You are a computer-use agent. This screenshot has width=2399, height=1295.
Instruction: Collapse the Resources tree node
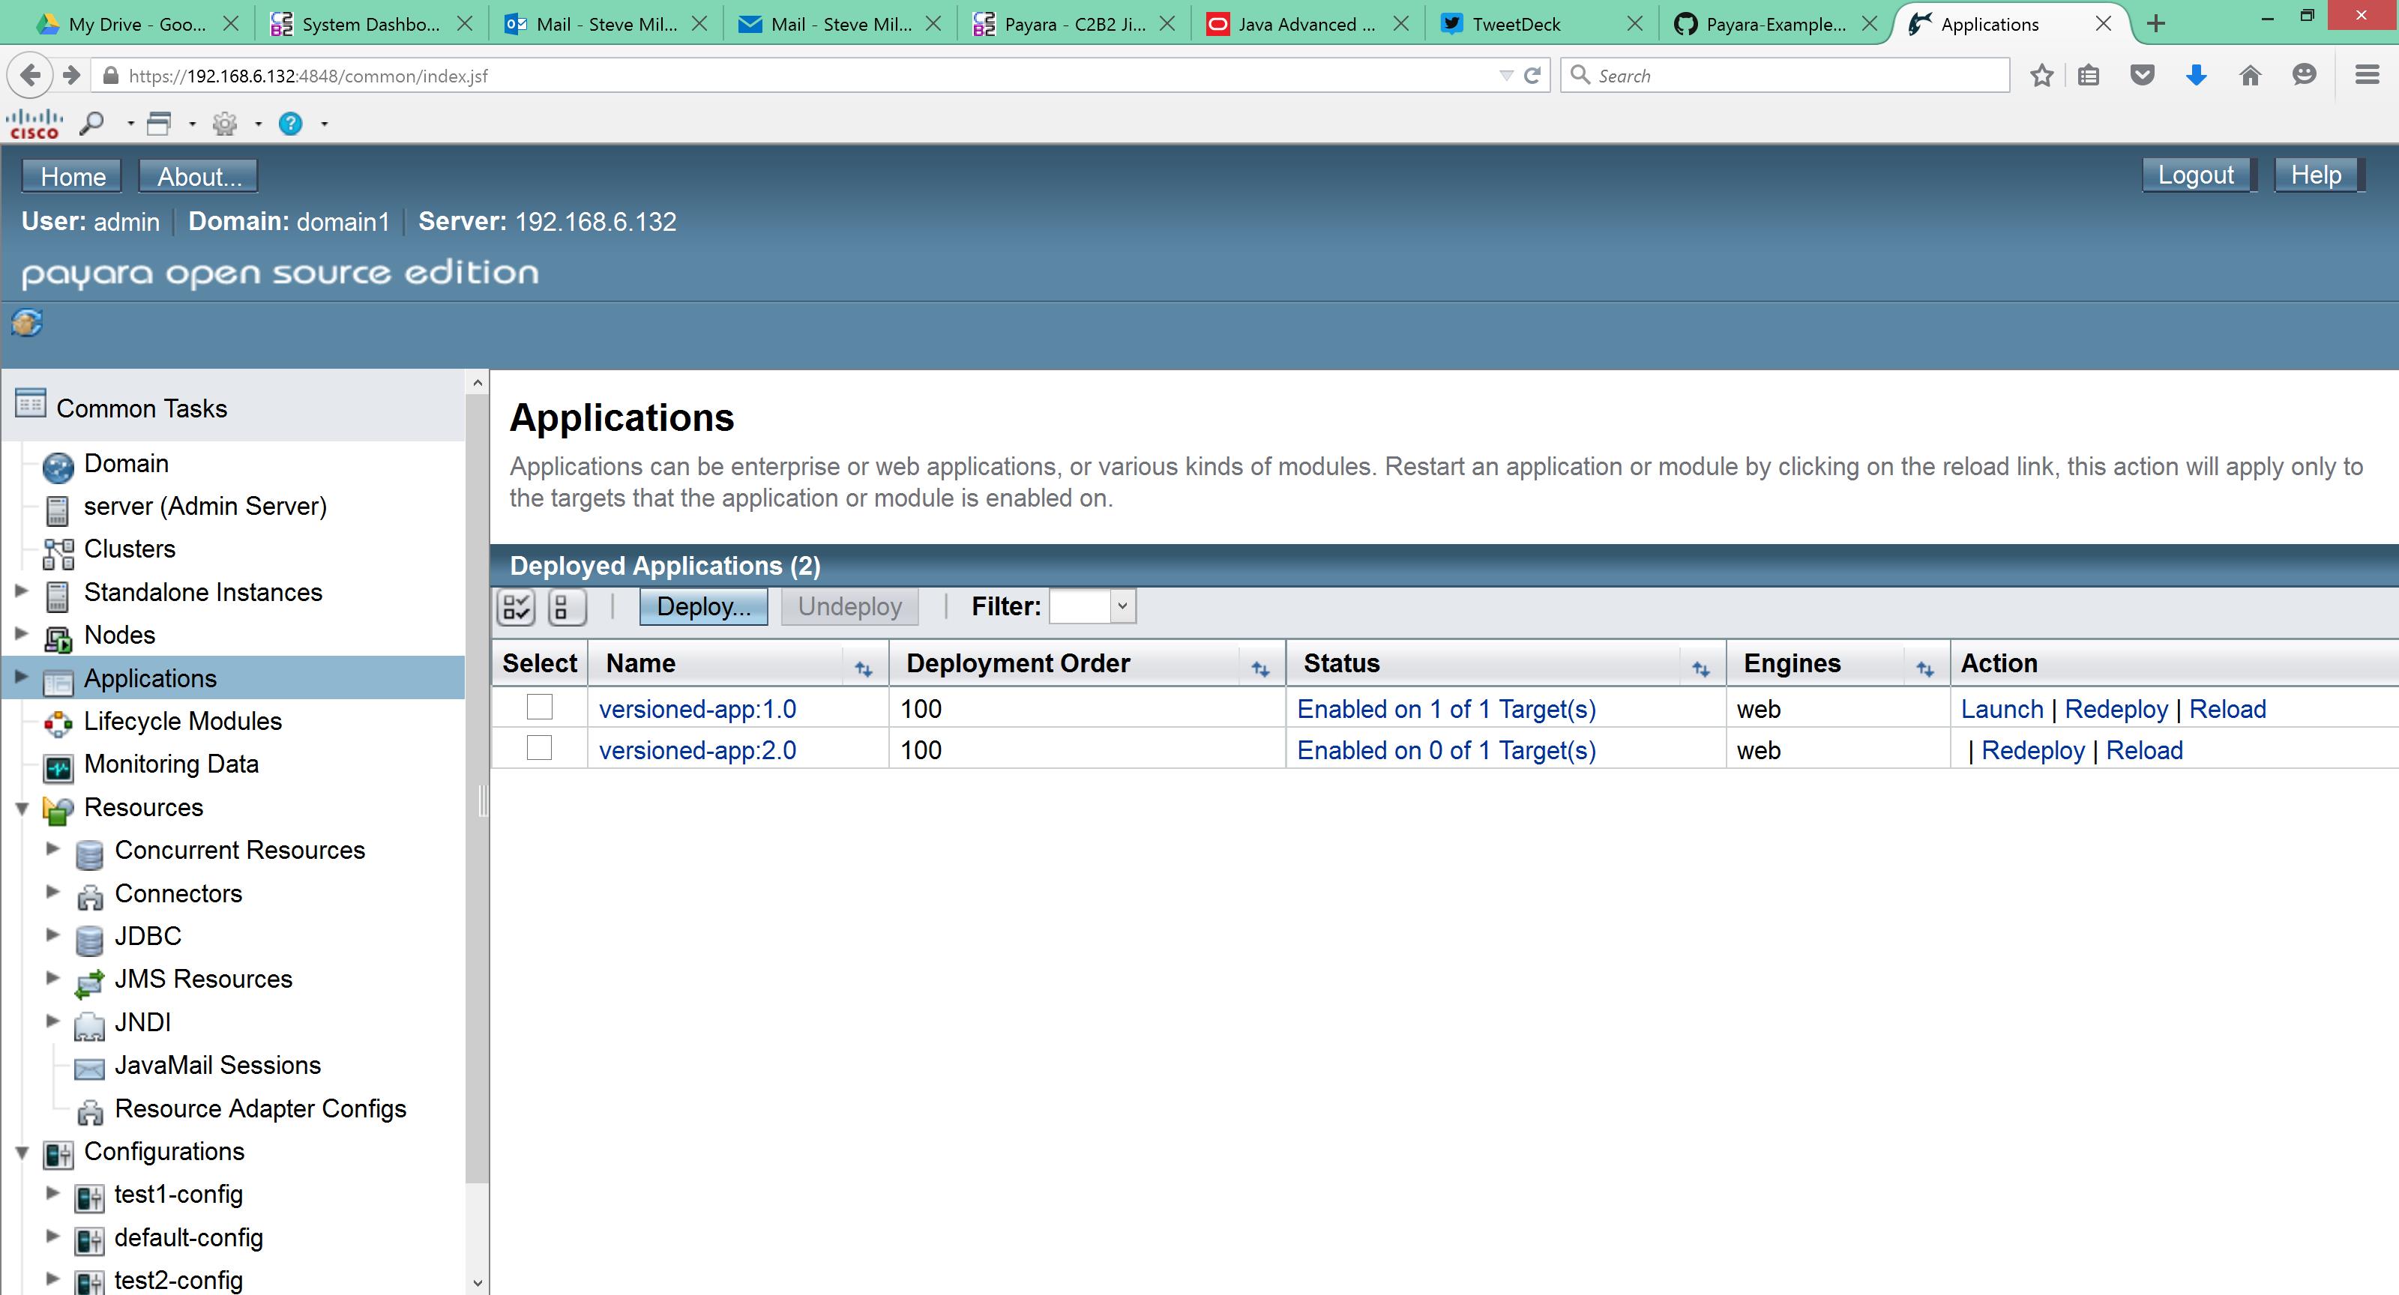[22, 808]
